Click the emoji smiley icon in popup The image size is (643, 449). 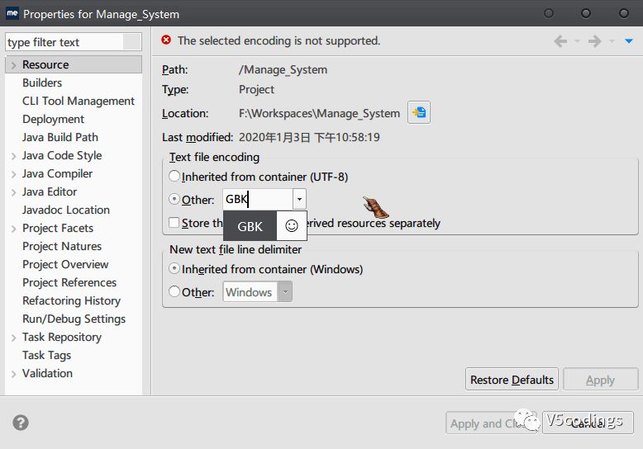(x=291, y=225)
